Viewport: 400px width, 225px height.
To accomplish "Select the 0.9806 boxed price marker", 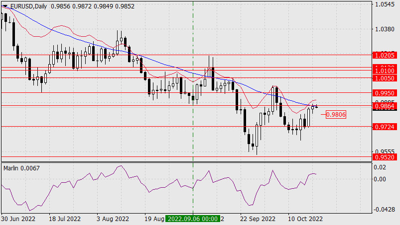I will (336, 115).
